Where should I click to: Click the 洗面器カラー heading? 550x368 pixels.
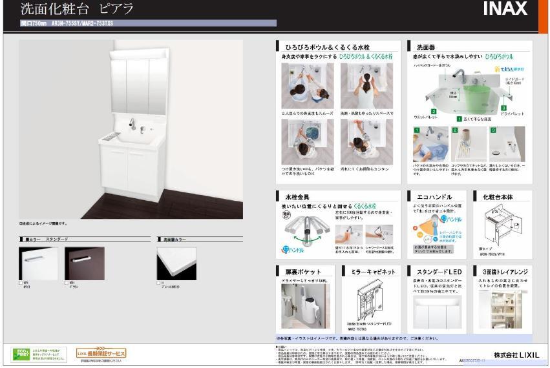pyautogui.click(x=175, y=240)
